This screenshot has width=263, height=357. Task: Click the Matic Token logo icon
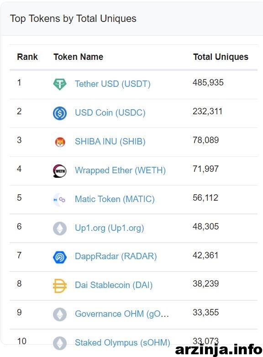pos(60,199)
